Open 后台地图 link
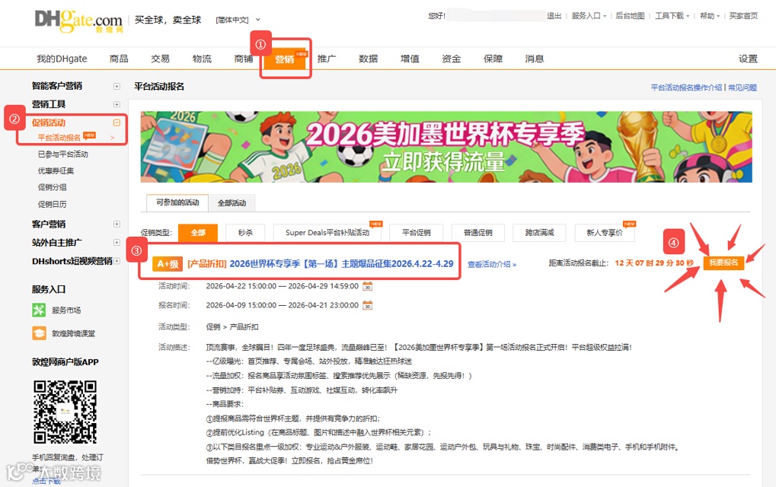The height and width of the screenshot is (487, 776). click(630, 16)
